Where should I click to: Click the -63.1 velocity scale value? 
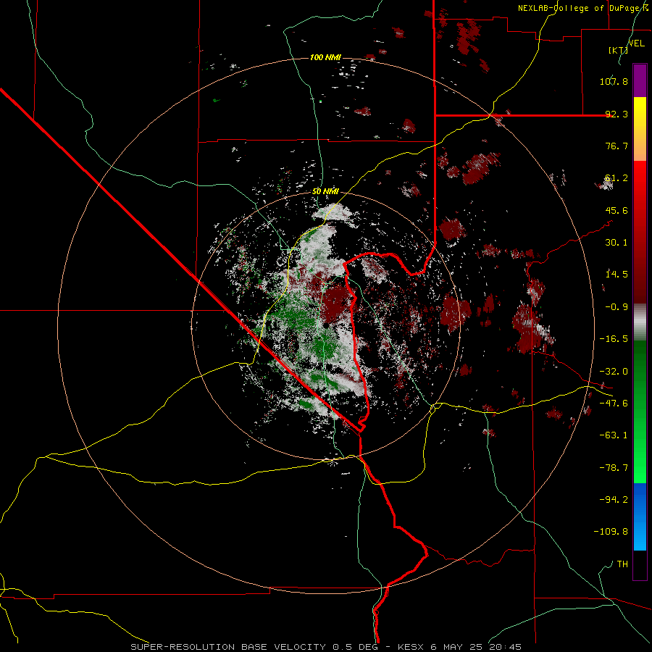[x=614, y=435]
